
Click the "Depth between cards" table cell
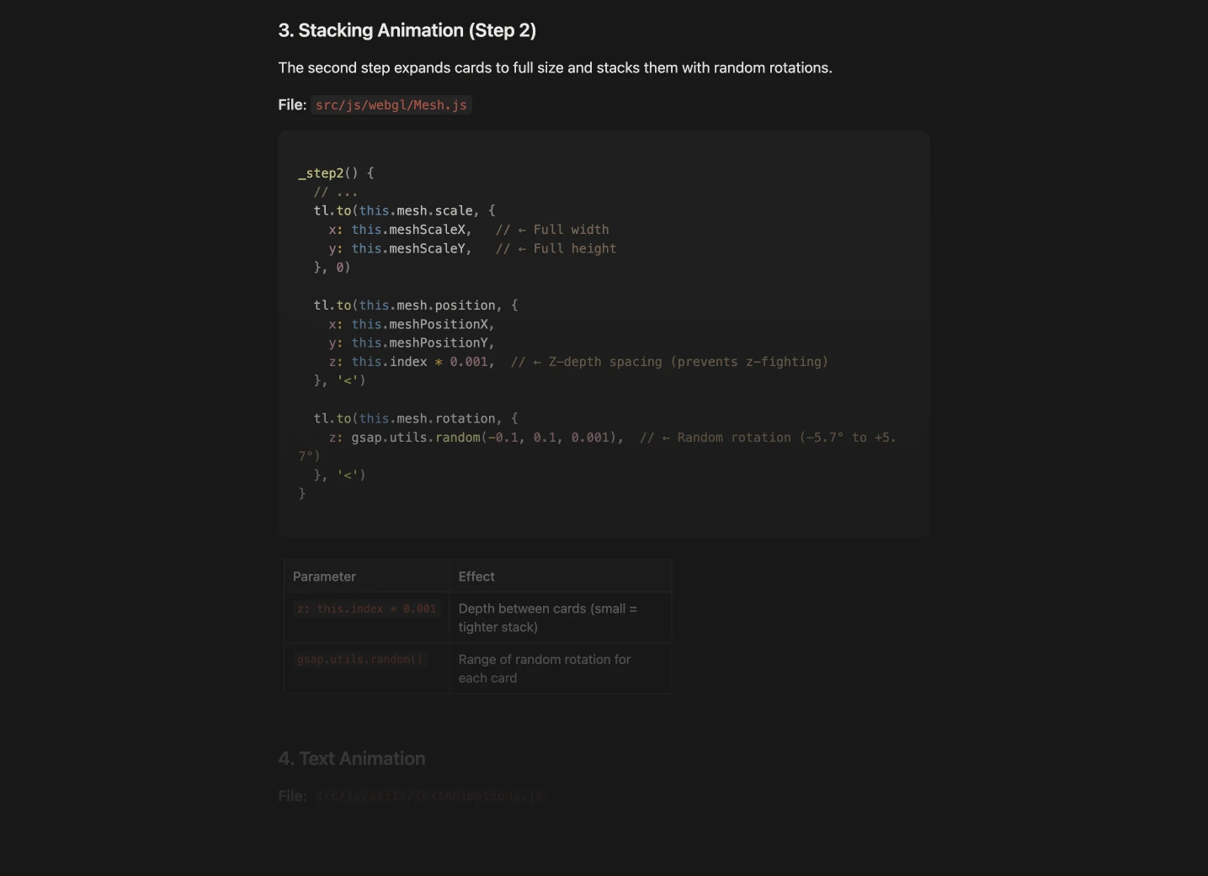coord(560,618)
